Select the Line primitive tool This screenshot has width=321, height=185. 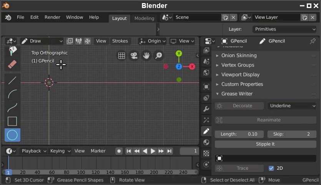(12, 80)
